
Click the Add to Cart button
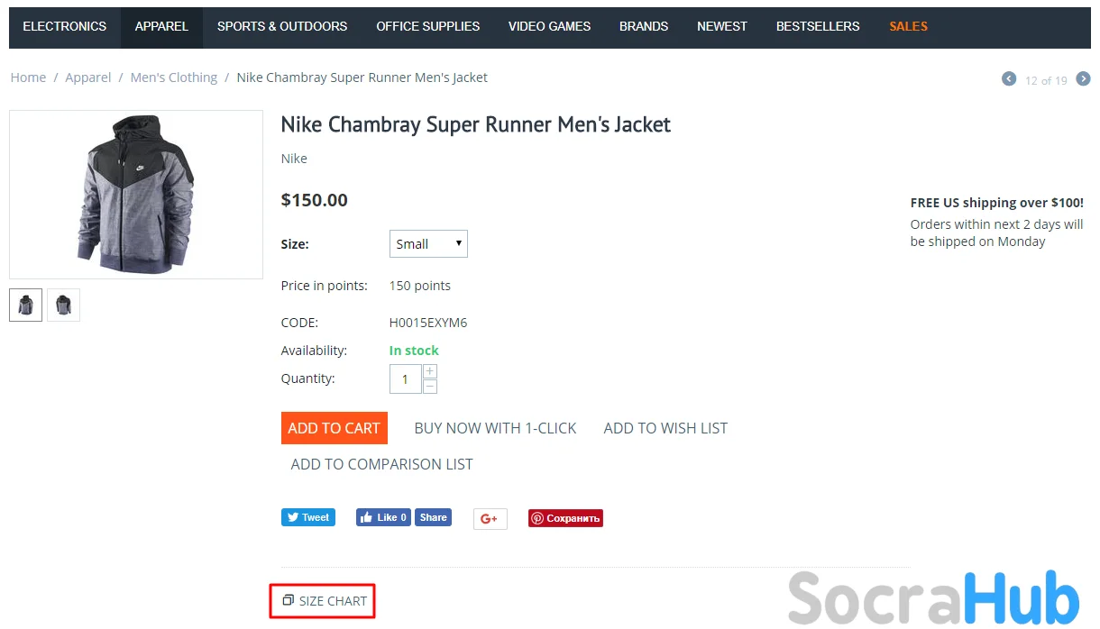(334, 428)
